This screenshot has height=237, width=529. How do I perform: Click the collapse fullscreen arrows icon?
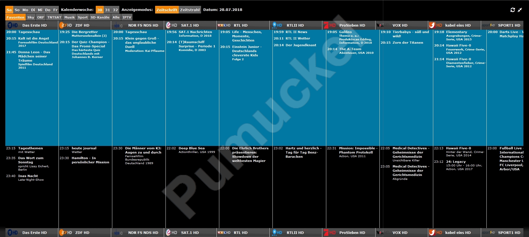pos(520,10)
